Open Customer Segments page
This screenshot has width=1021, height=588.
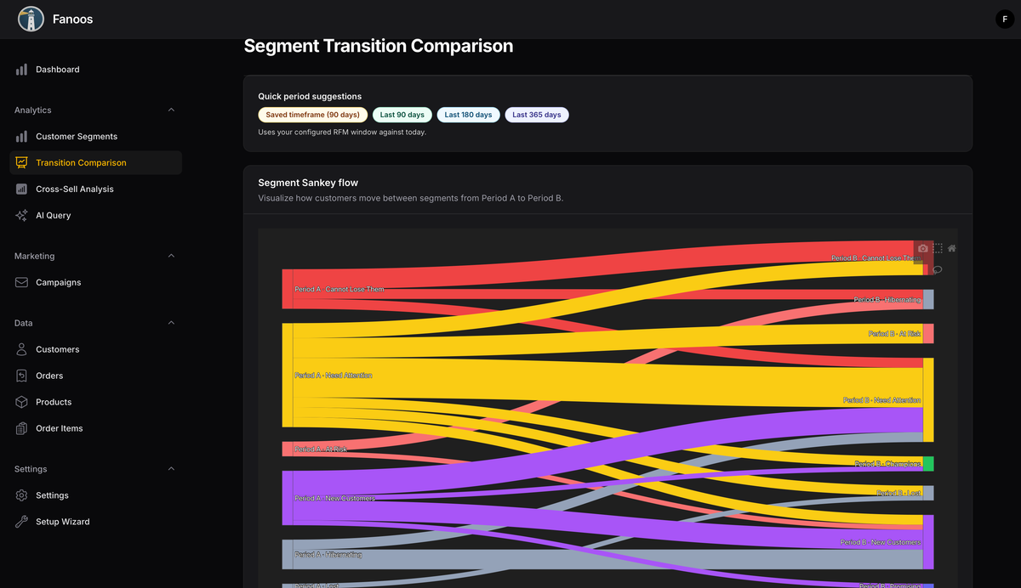pyautogui.click(x=77, y=137)
